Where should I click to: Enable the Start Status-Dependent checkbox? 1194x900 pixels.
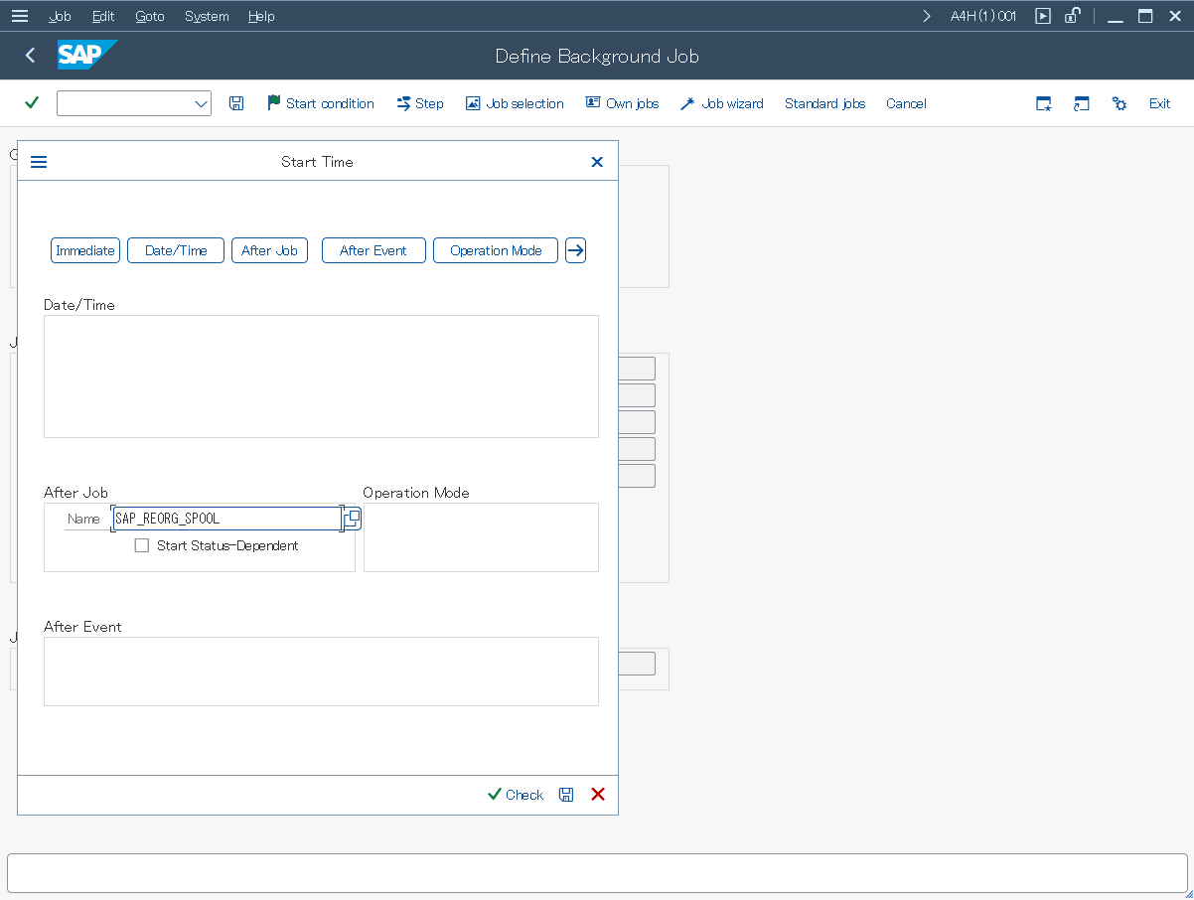click(142, 545)
